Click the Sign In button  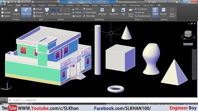[153, 2]
